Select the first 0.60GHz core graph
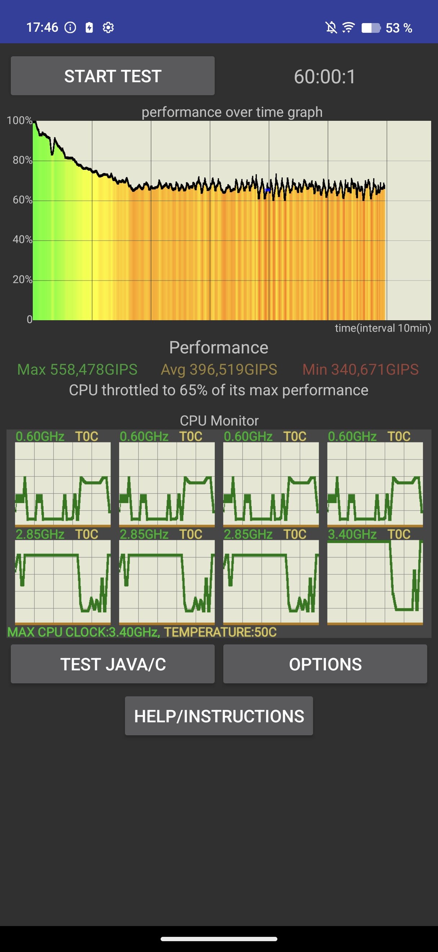This screenshot has height=952, width=438. pos(63,483)
